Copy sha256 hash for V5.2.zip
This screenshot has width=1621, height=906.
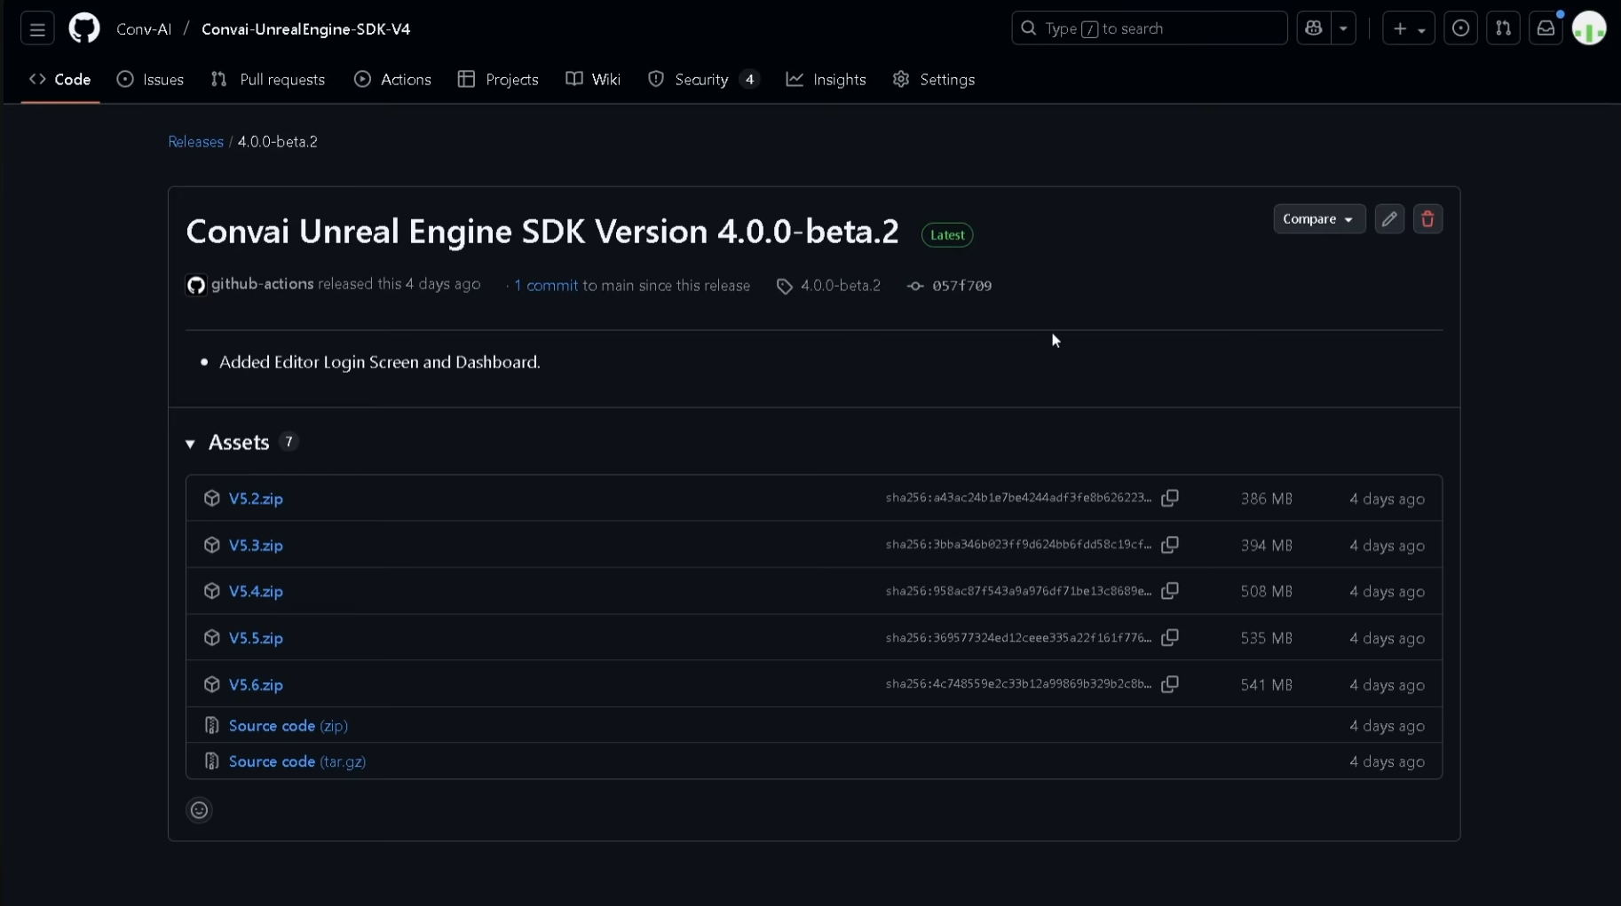[x=1170, y=498]
